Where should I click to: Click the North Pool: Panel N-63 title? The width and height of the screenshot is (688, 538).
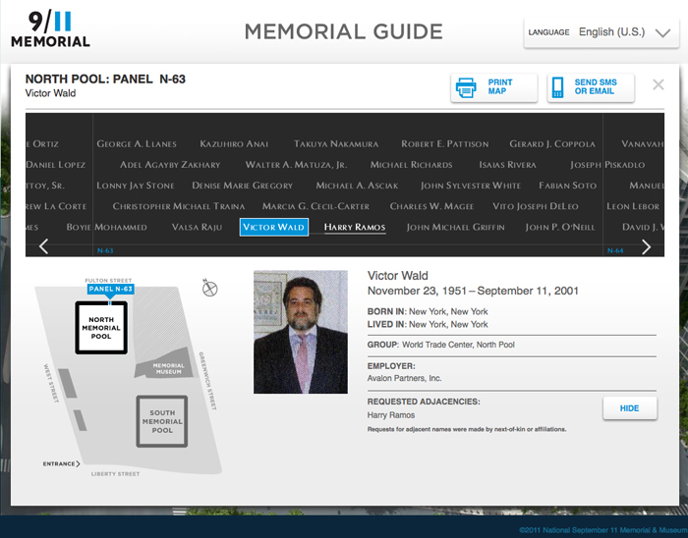click(x=105, y=79)
